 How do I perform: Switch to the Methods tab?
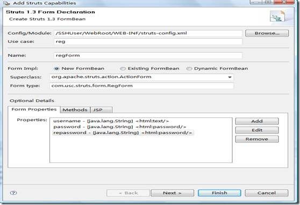[75, 110]
